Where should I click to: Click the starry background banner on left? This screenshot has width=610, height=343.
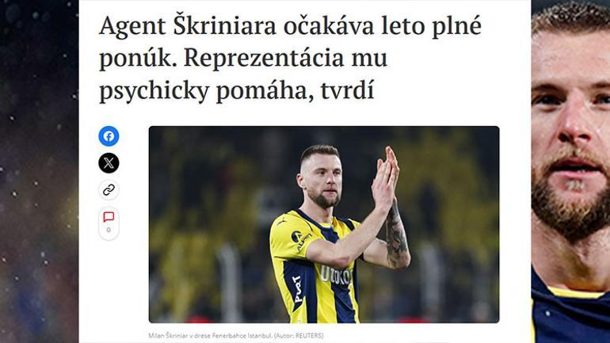[x=40, y=171]
